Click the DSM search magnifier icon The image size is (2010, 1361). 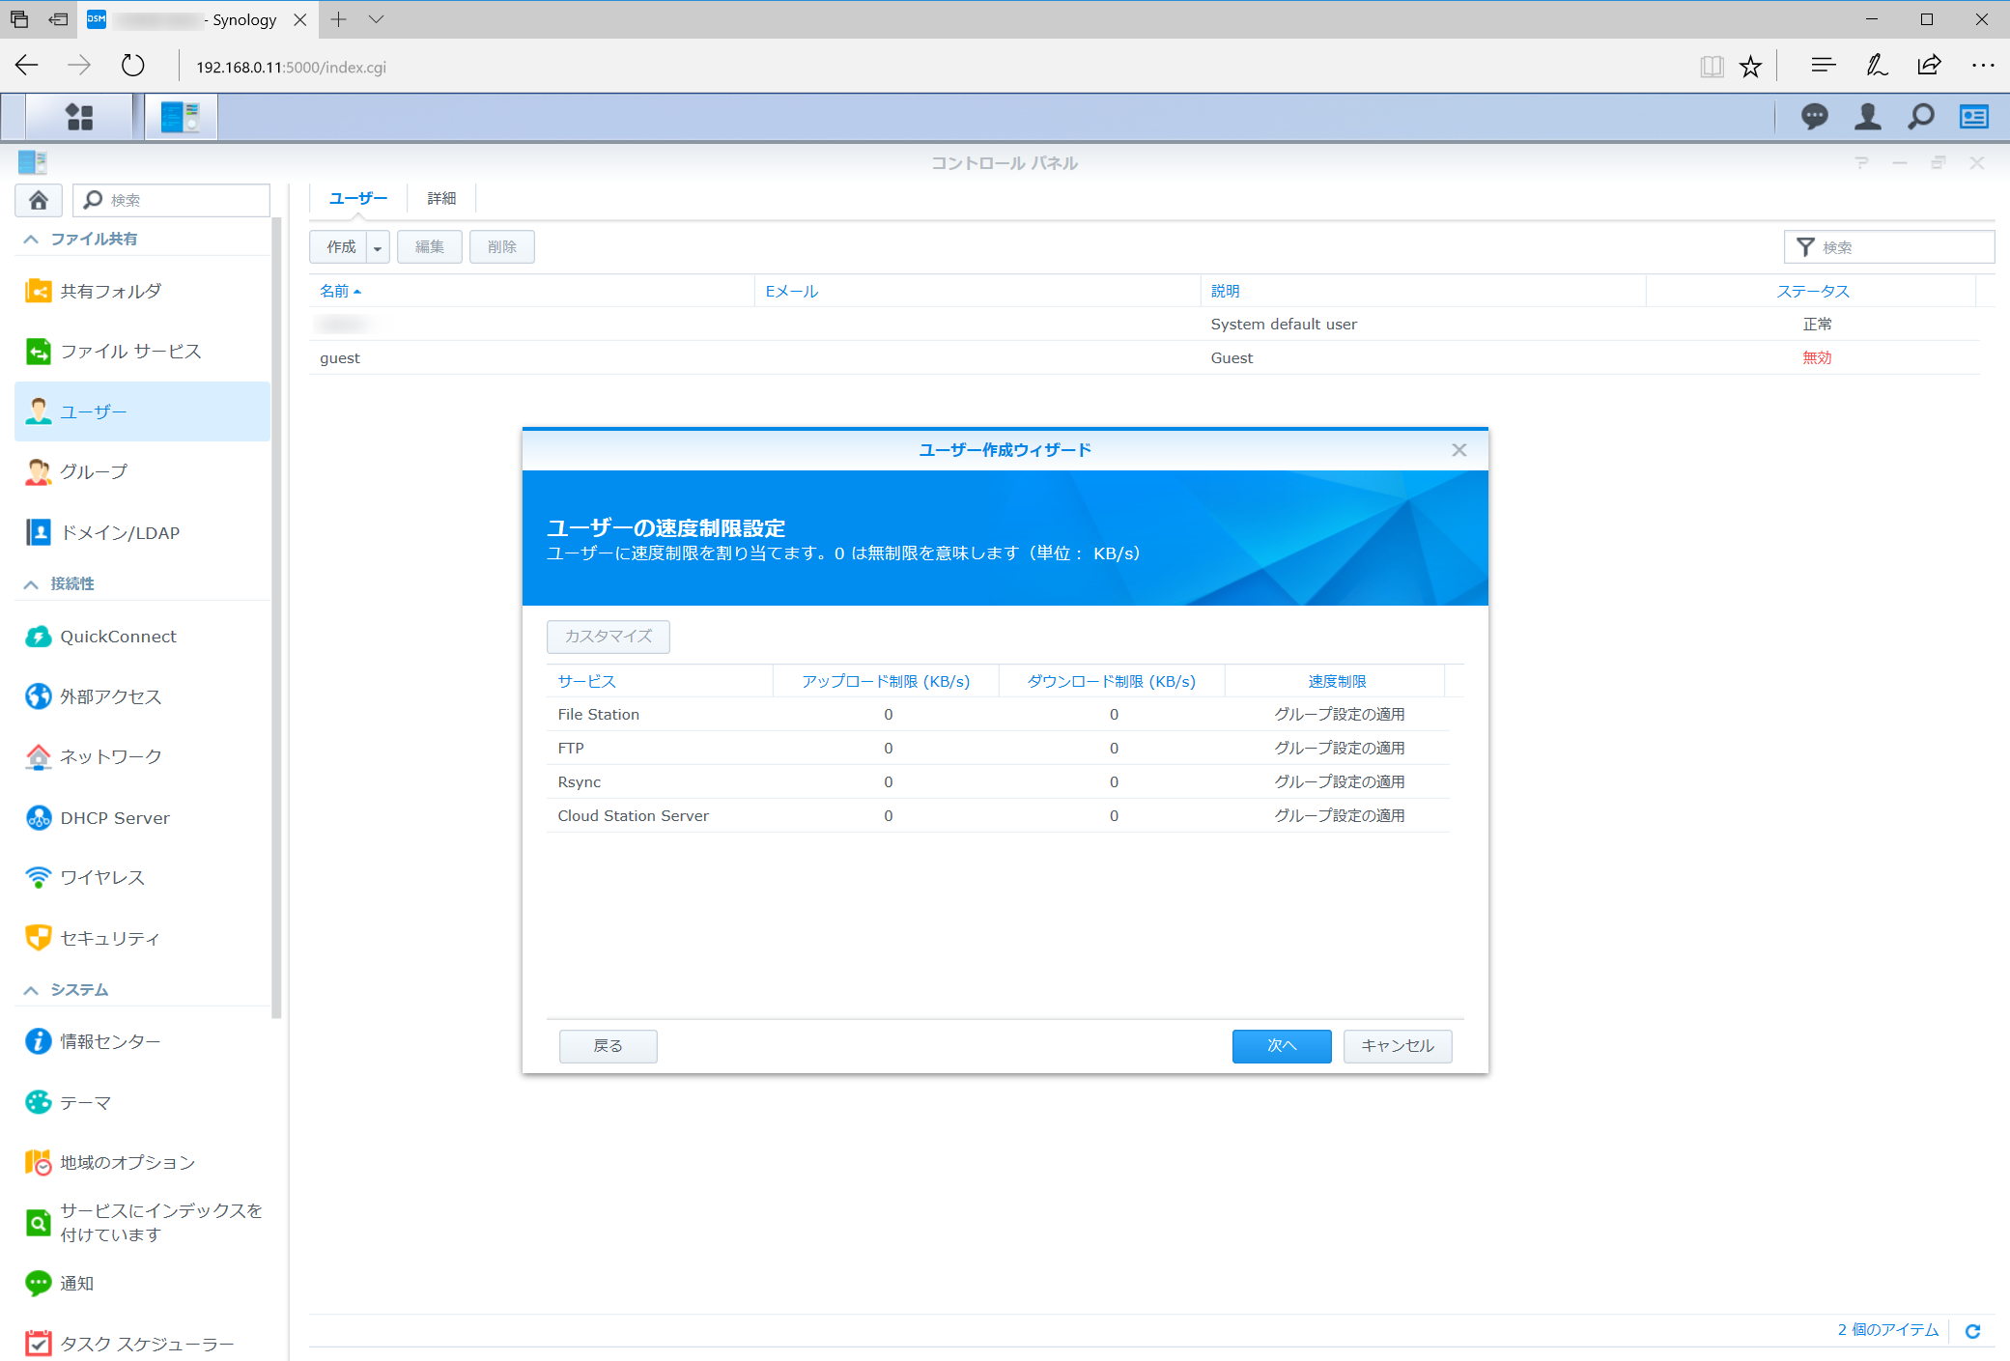point(1920,117)
